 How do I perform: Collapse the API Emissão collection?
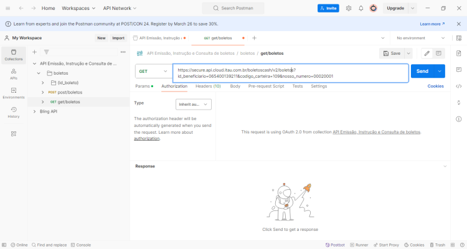(34, 63)
